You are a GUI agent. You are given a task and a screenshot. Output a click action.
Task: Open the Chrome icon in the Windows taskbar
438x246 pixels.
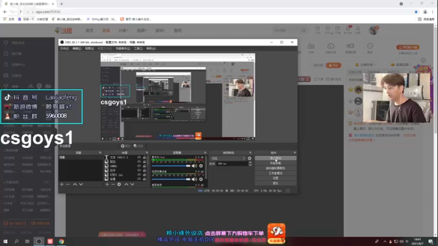click(x=61, y=242)
